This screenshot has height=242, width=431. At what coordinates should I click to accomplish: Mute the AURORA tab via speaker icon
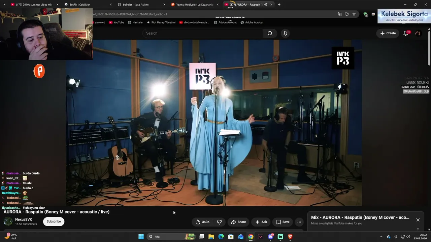(x=266, y=5)
